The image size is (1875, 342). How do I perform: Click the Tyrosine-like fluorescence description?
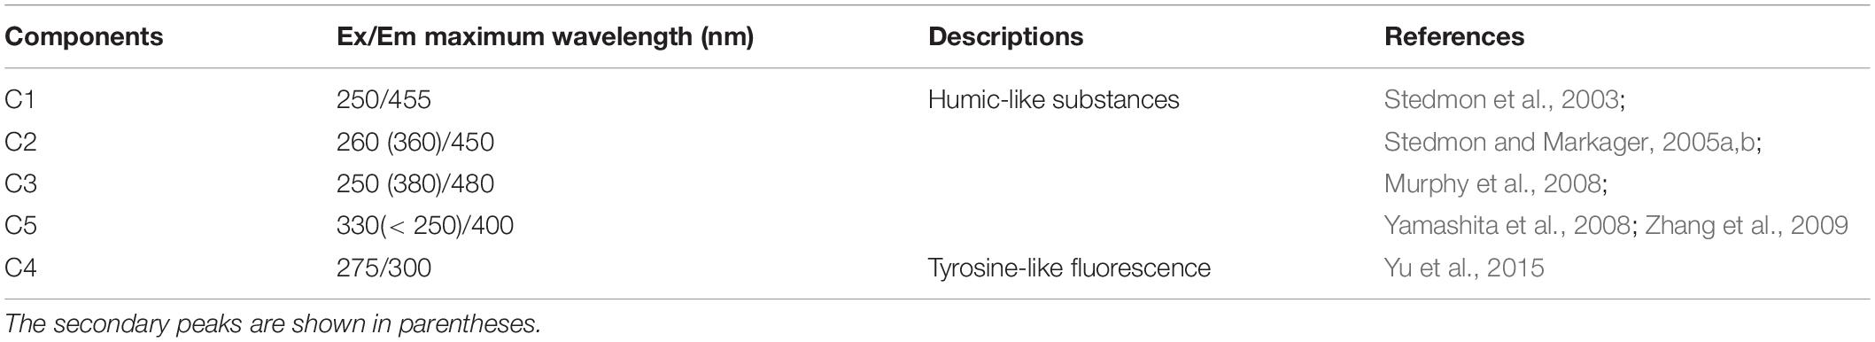pyautogui.click(x=1069, y=268)
